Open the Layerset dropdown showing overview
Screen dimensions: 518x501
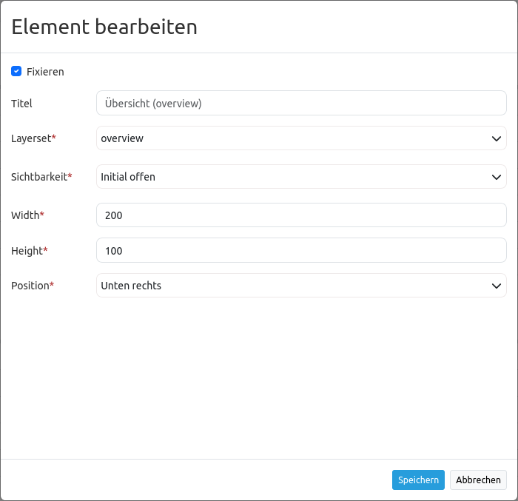(292, 138)
